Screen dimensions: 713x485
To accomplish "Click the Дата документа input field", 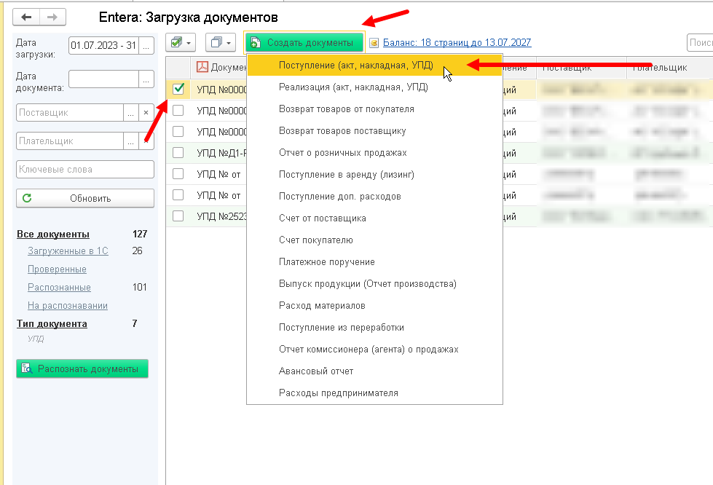I will [x=103, y=79].
